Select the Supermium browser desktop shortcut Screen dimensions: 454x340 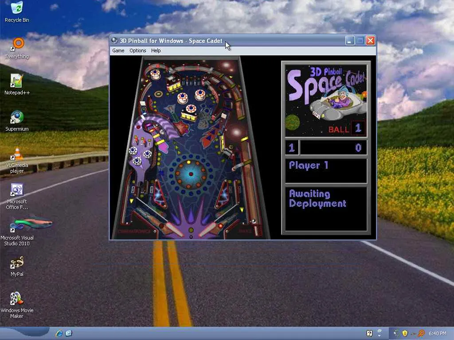[x=17, y=121]
